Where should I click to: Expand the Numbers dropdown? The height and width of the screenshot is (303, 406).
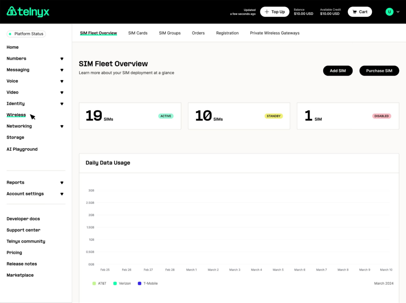[x=62, y=58]
